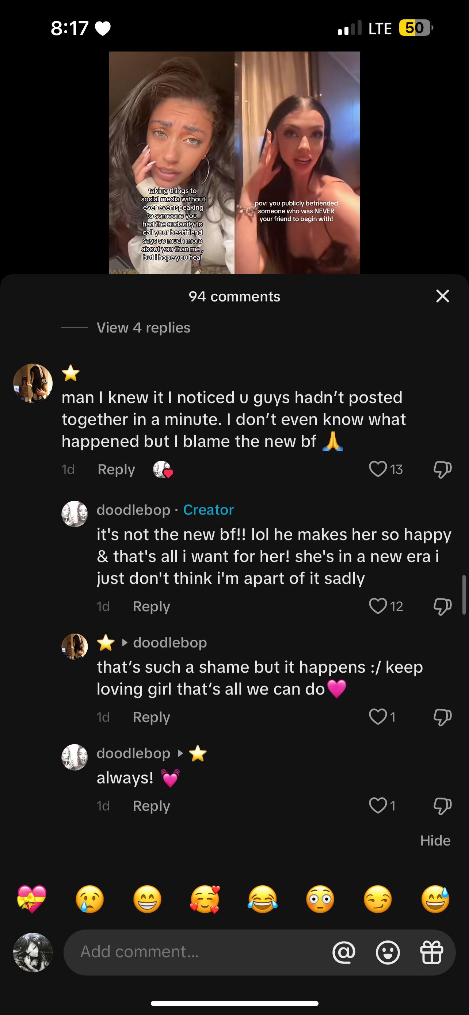
Task: Like the 'blame the new bf' comment
Action: [378, 469]
